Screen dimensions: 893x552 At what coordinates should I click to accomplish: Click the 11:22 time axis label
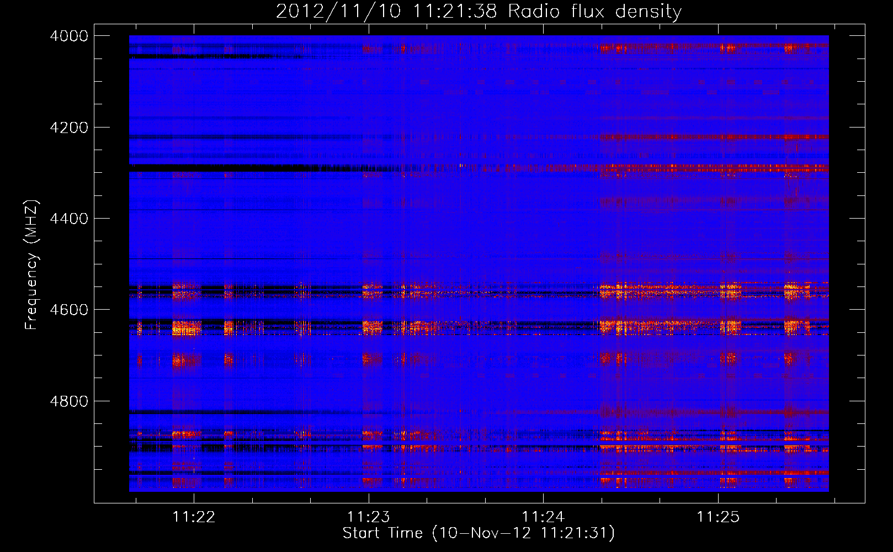194,517
